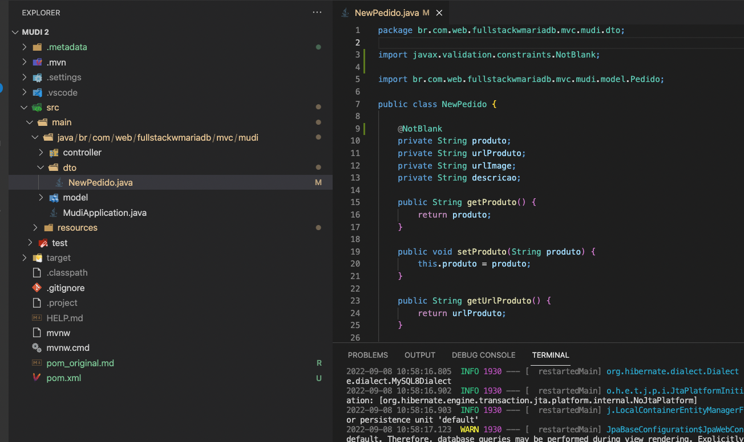Click the src folder icon
This screenshot has width=744, height=442.
click(38, 108)
